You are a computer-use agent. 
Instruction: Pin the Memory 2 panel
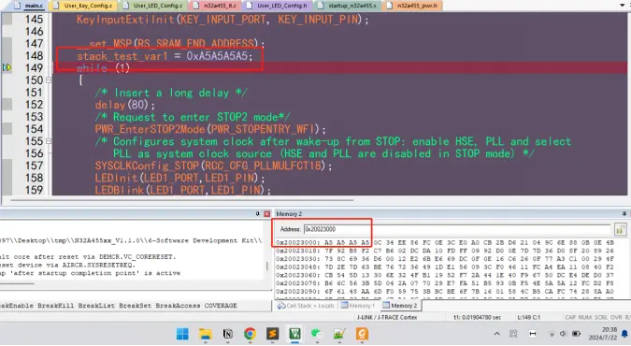point(624,213)
